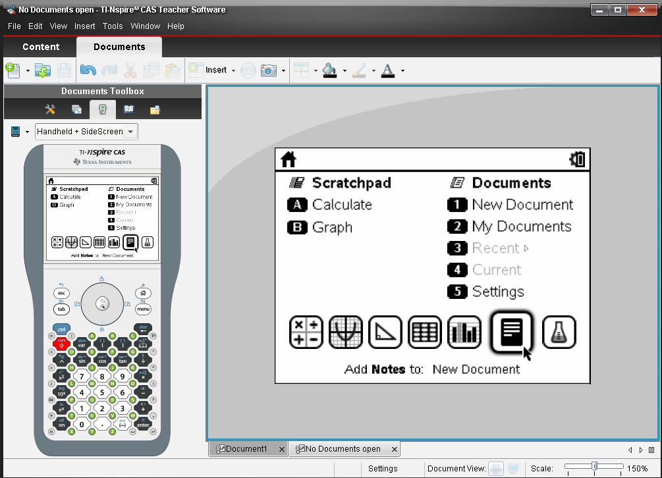Click Settings in the status bar
Viewport: 662px width, 478px height.
point(383,469)
